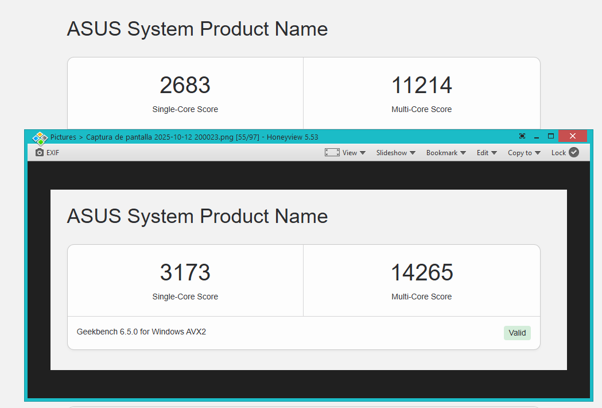Screen dimensions: 602x408
Task: Expand the Copy to dropdown
Action: coord(524,153)
